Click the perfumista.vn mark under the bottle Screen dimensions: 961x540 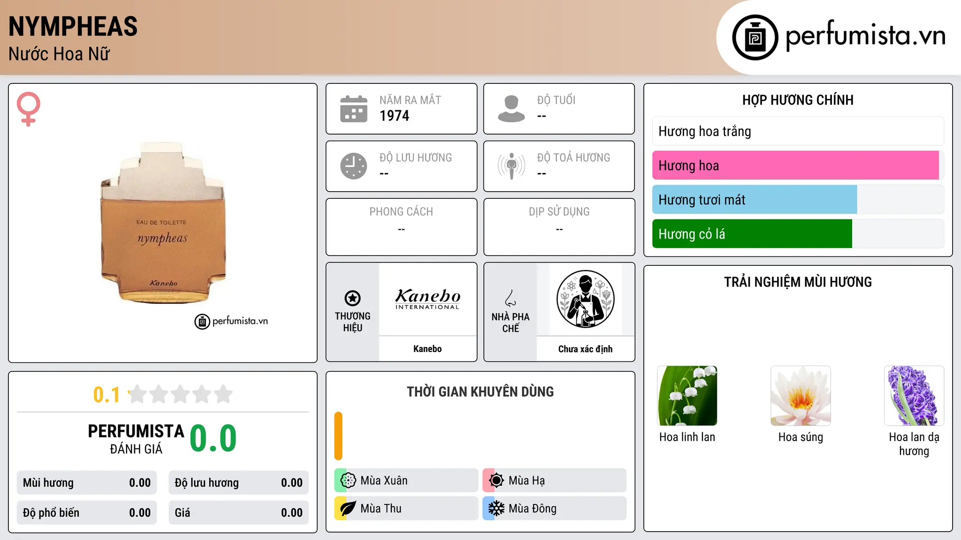pos(231,321)
